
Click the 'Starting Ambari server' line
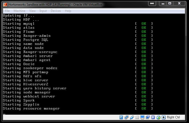pyautogui.click(x=28, y=56)
